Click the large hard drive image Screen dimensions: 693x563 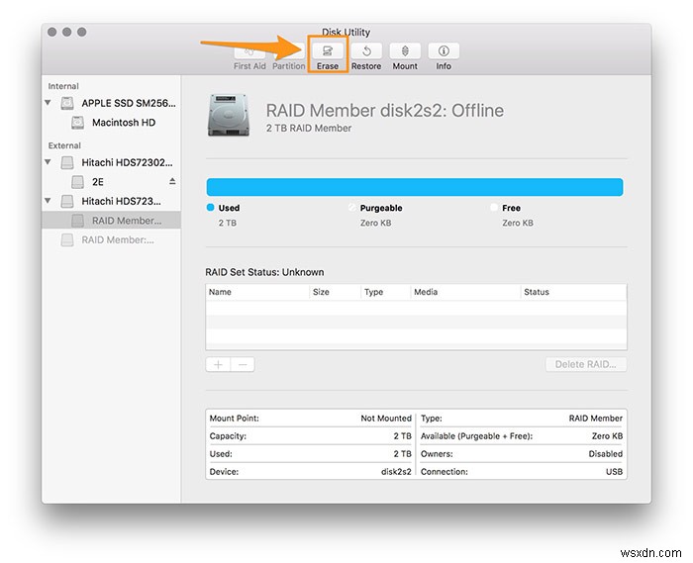click(229, 115)
